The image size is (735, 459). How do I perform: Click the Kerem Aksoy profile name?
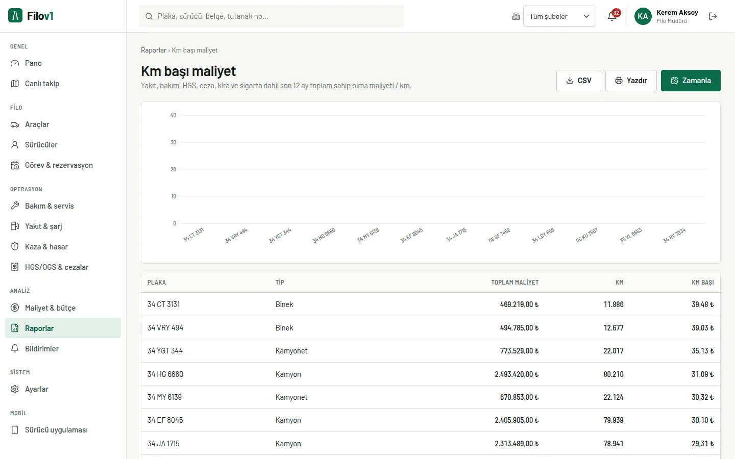[677, 13]
